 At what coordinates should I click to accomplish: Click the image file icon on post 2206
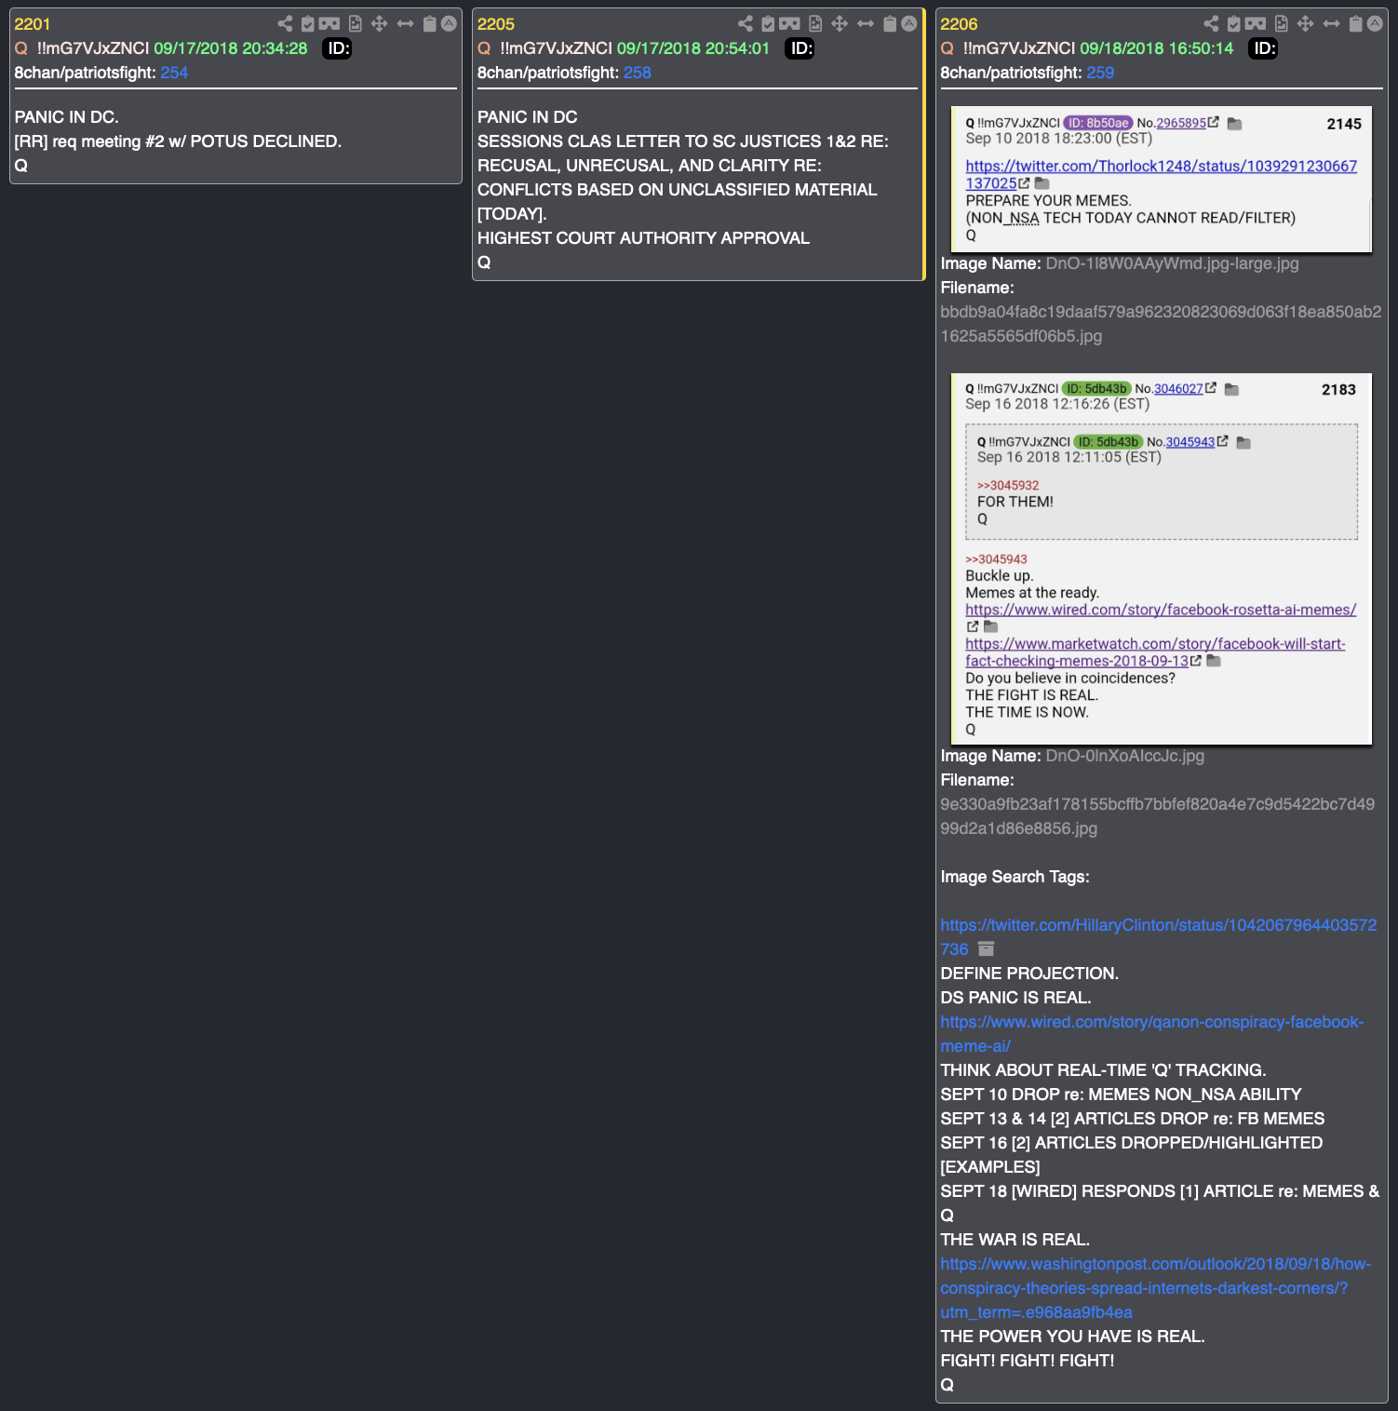point(1282,23)
